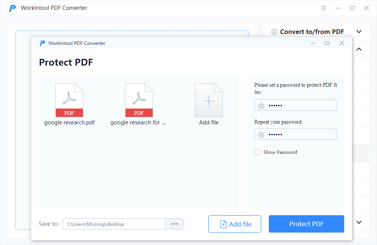377x245 pixels.
Task: Maximize the main Workintool window
Action: (x=352, y=8)
